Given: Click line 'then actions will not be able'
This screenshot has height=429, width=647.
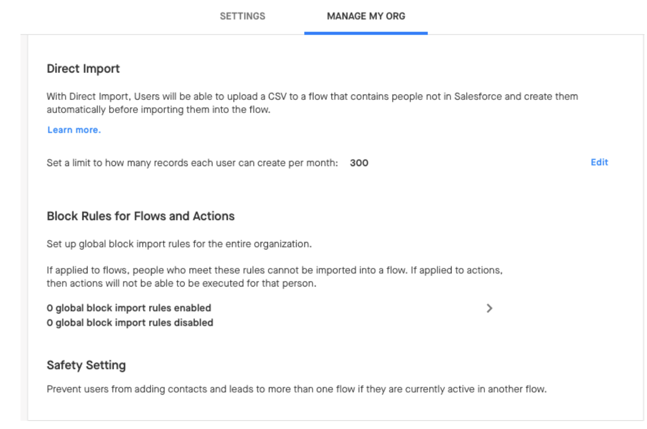Looking at the screenshot, I should 182,284.
